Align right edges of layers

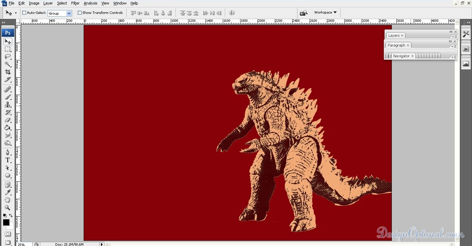click(x=169, y=13)
